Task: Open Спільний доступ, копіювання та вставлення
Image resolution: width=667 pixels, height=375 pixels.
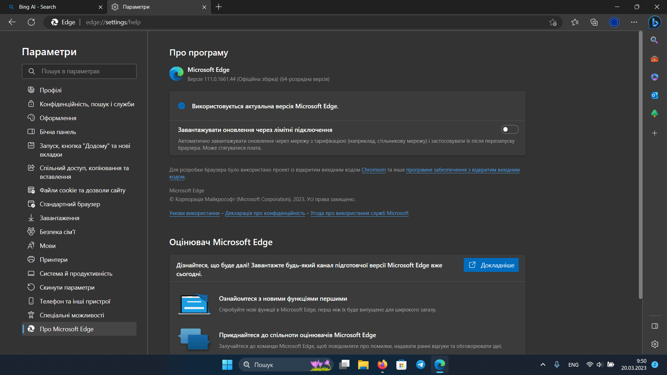Action: point(79,172)
